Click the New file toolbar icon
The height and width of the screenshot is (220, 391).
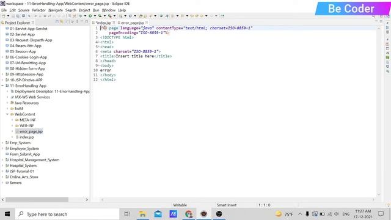coord(4,16)
